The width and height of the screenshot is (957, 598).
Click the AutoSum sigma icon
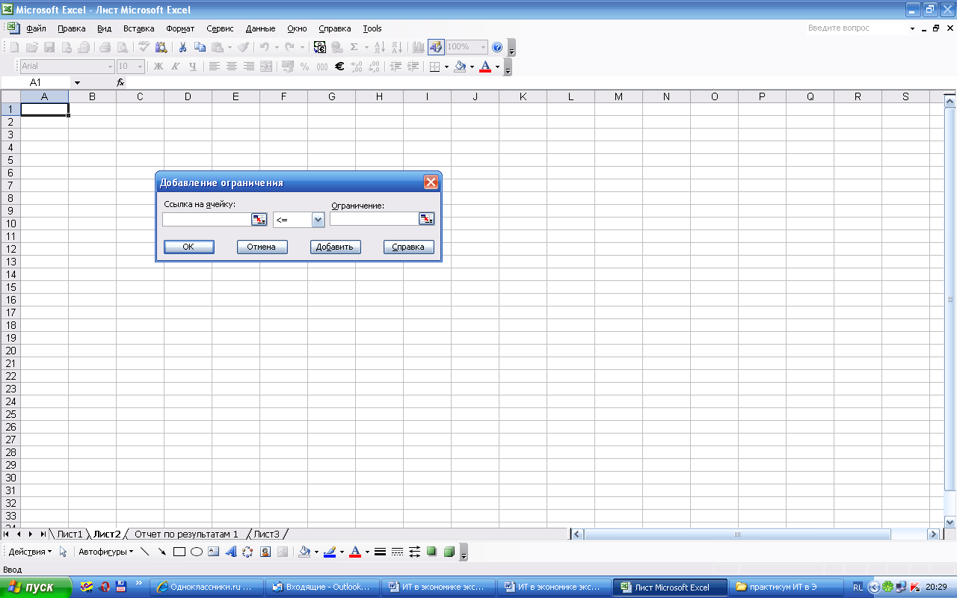354,47
